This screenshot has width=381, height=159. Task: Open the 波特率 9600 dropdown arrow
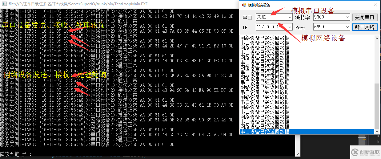pos(347,18)
